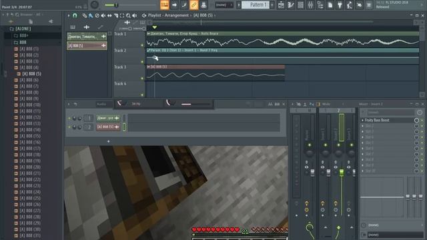This screenshot has width=427, height=240.
Task: Select the Draw pencil tool in Playlist
Action: [x=85, y=16]
